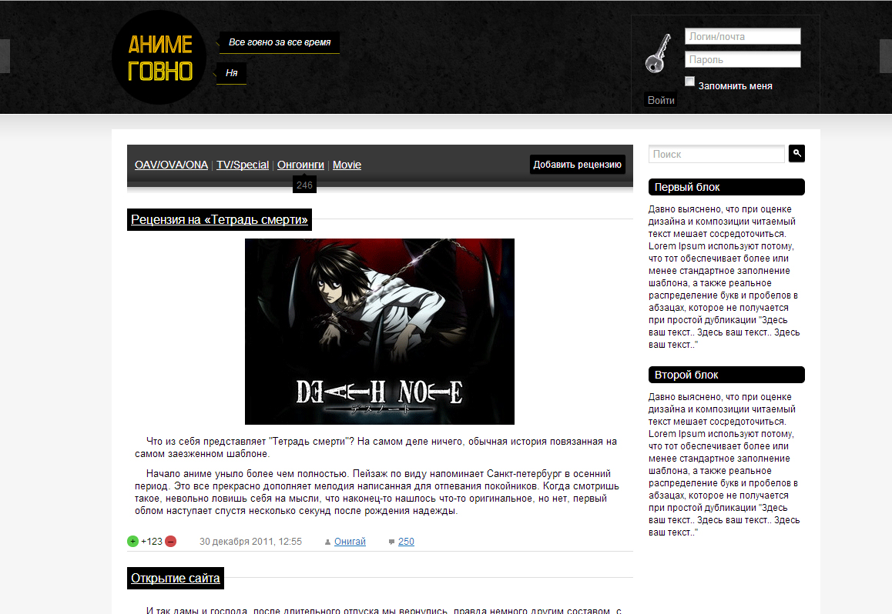Viewport: 892px width, 614px height.
Task: Enable the Запомнить меня checkbox
Action: [x=689, y=82]
